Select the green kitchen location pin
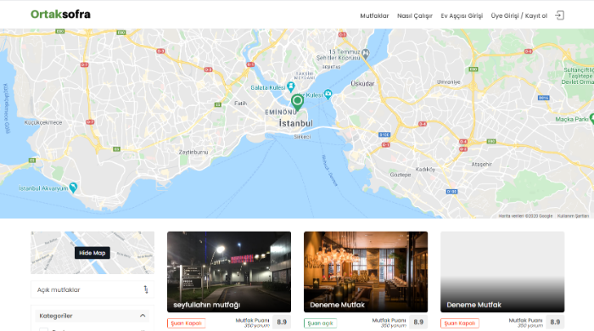The height and width of the screenshot is (331, 594). click(x=297, y=102)
